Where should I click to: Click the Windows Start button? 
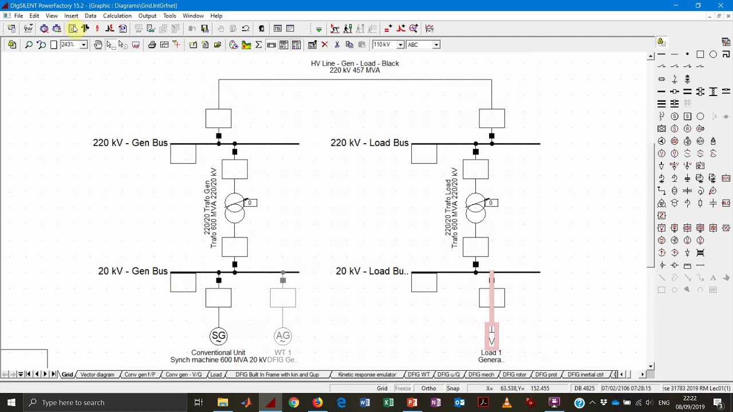tap(11, 402)
